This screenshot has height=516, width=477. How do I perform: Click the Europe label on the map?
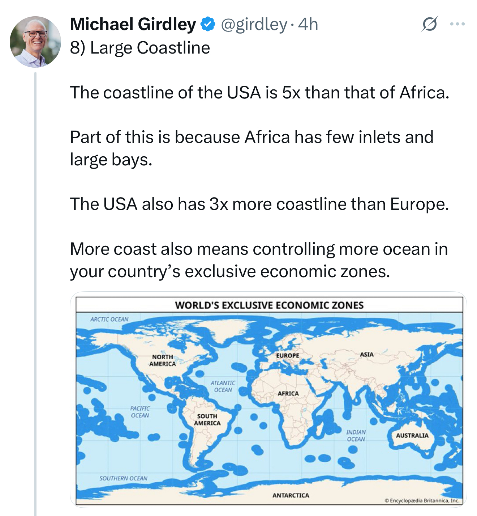(x=288, y=355)
